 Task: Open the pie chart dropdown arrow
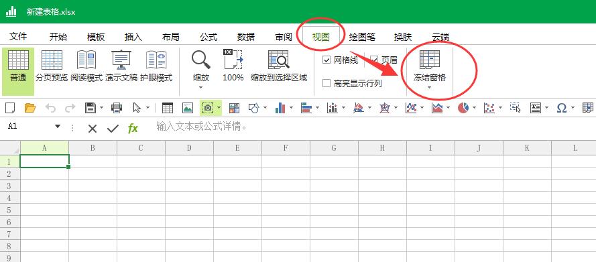coord(475,109)
